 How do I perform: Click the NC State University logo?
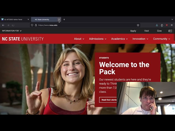23,39
